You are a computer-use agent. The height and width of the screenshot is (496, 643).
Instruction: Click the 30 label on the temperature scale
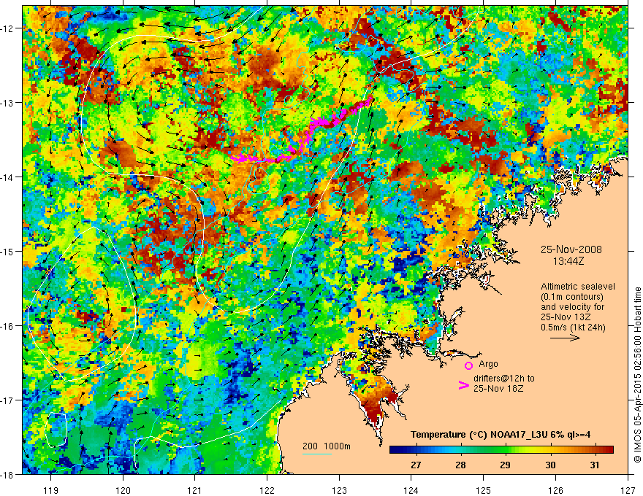tap(550, 465)
